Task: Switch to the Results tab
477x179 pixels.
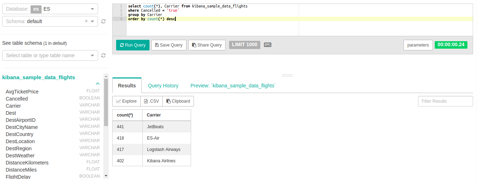Action: [x=127, y=86]
